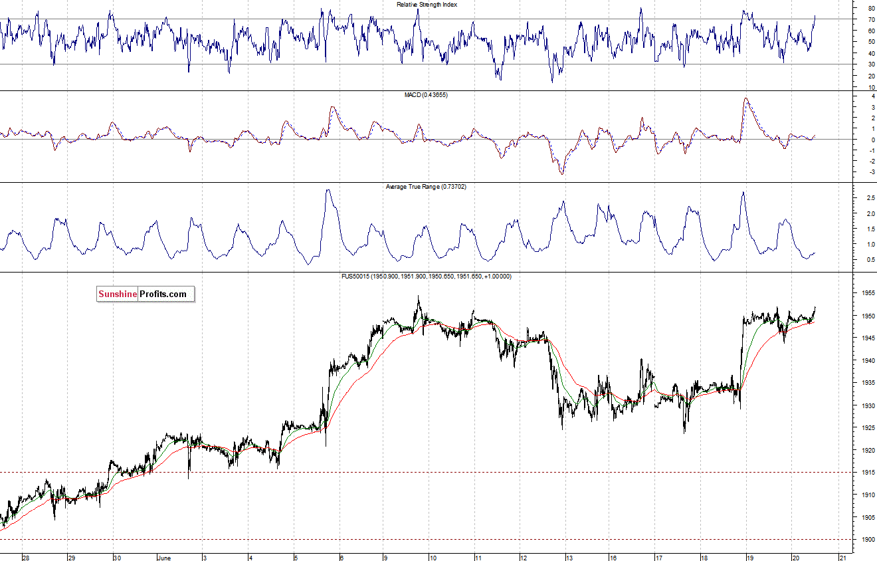The image size is (877, 561).
Task: Click the Average True Range (0.73702) title
Action: (x=426, y=187)
